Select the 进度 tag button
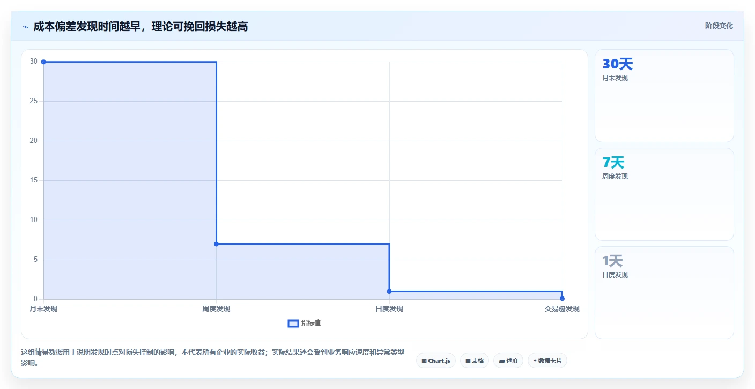755x389 pixels. [508, 361]
